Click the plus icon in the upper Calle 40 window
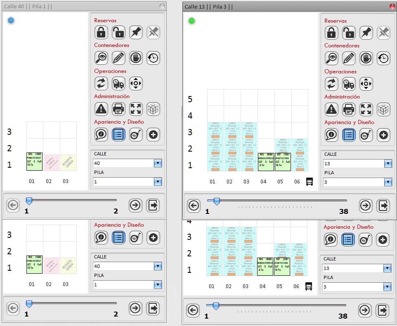397x326 pixels. 153,134
